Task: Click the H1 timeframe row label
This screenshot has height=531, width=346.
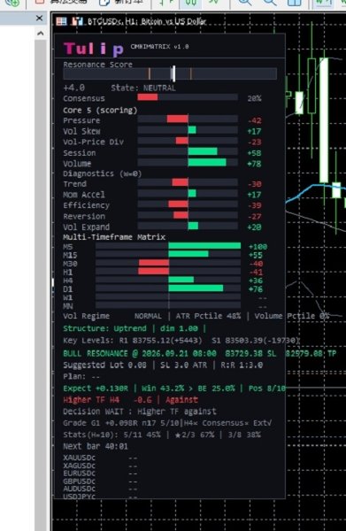Action: tap(68, 272)
